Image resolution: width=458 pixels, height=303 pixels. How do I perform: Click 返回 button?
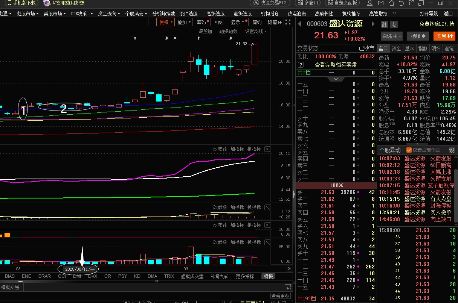[448, 14]
